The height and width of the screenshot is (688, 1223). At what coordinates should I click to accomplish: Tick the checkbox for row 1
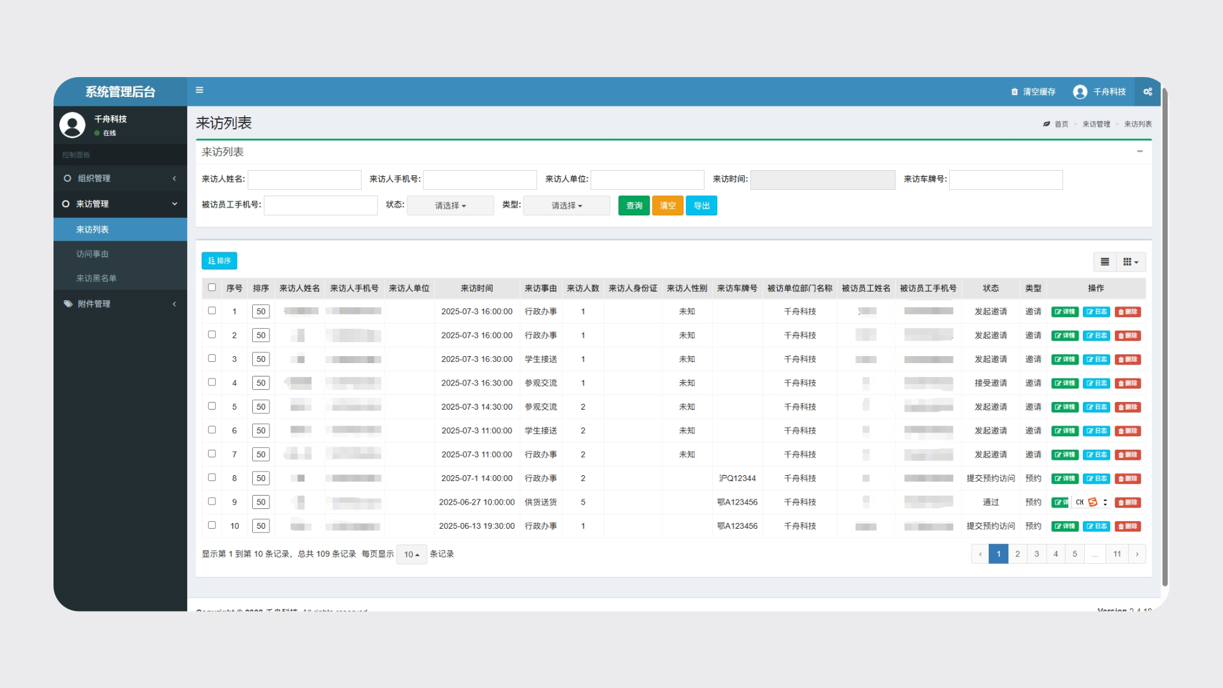tap(212, 311)
